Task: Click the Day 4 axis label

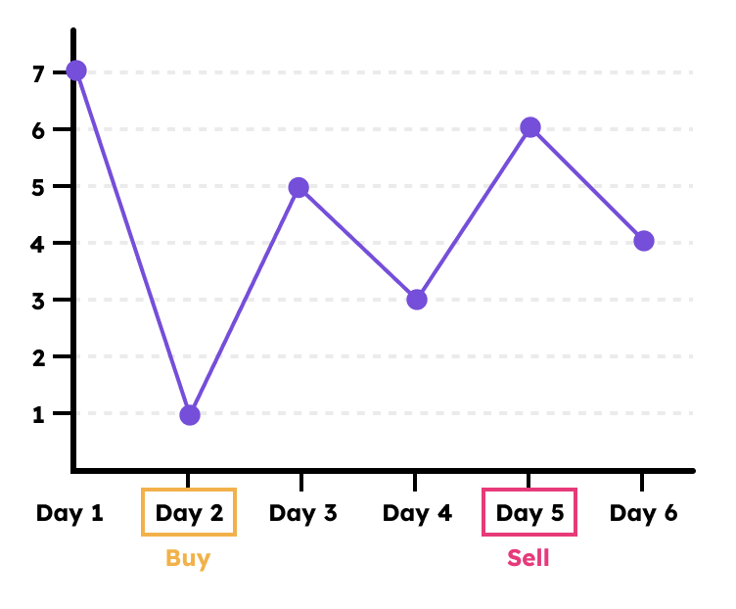Action: [x=417, y=513]
